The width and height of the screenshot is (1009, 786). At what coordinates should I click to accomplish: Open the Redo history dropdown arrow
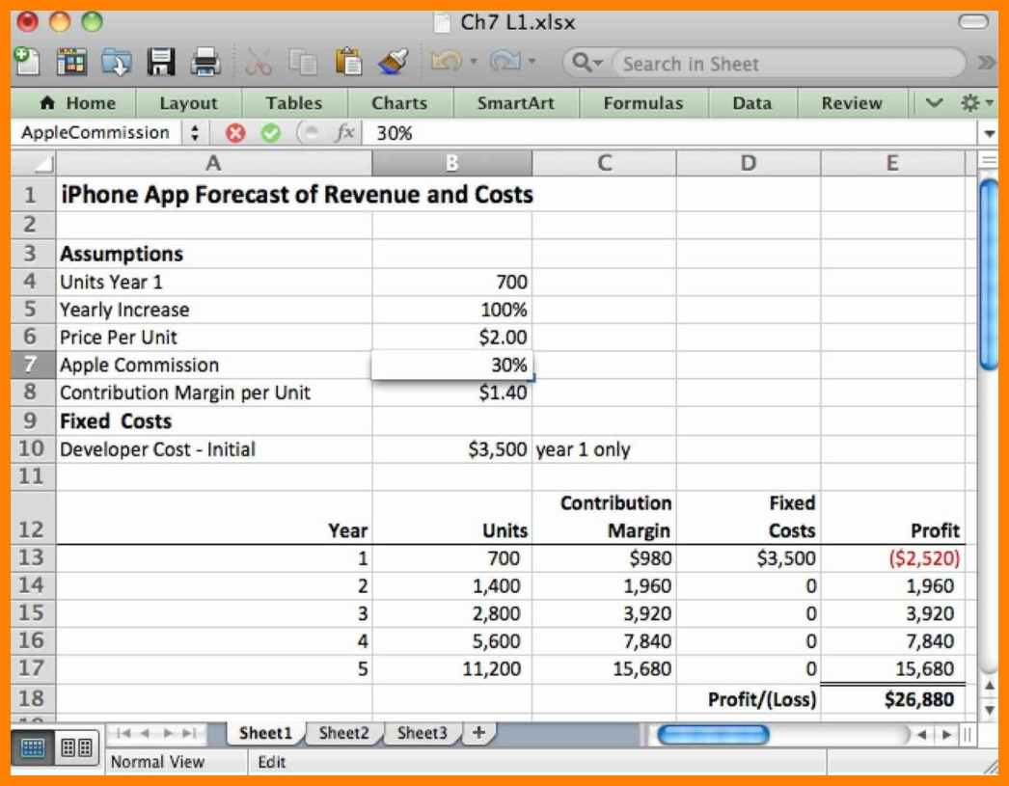[532, 62]
